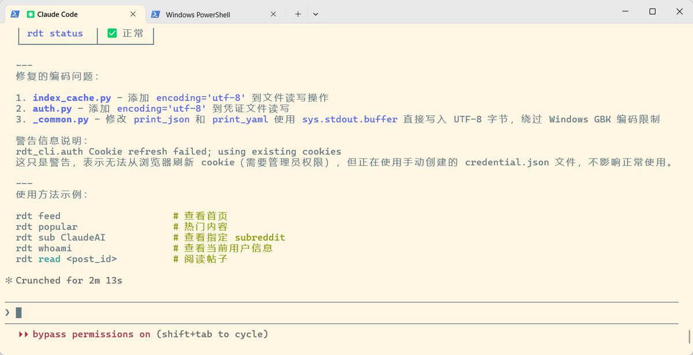Click the '警告信息说明:' heading
Image resolution: width=693 pixels, height=355 pixels.
pos(51,141)
